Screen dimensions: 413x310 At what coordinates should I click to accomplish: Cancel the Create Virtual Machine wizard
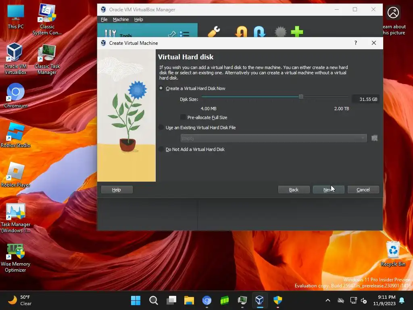[363, 190]
